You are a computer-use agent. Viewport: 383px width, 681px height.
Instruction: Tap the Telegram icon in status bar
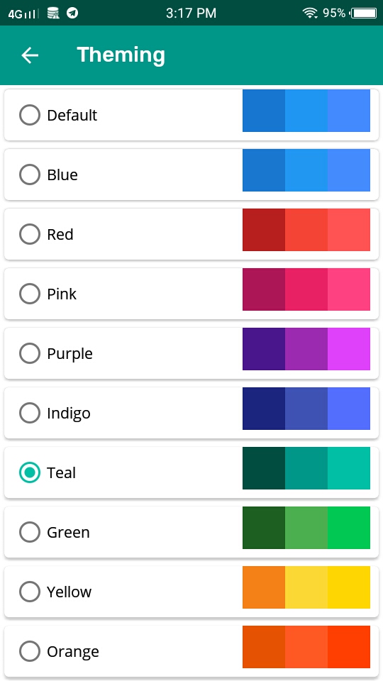(x=72, y=13)
